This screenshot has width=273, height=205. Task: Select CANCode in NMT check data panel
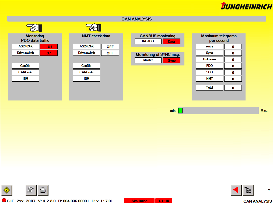coord(86,72)
